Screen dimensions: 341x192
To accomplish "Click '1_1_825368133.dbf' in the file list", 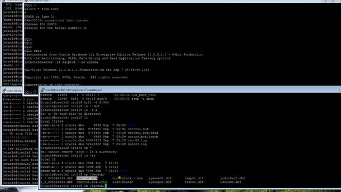I will (56, 178).
